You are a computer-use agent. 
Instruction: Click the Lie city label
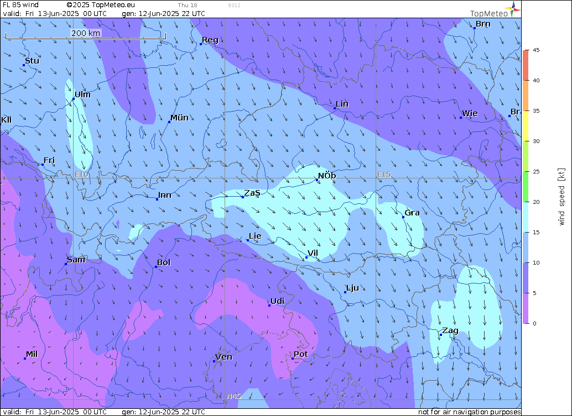click(x=256, y=236)
